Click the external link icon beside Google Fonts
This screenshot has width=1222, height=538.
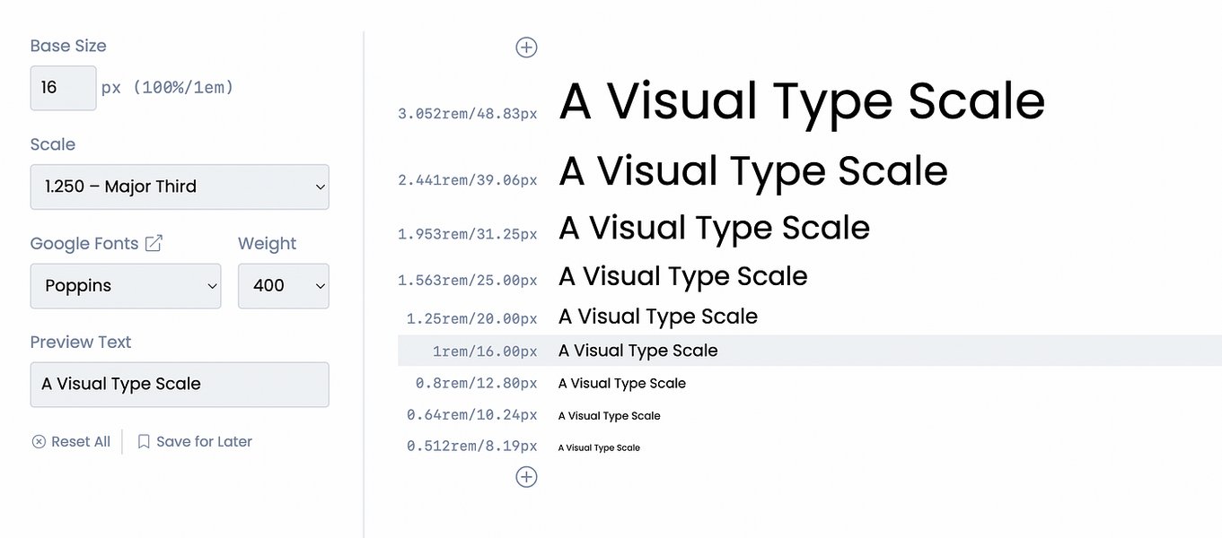pos(154,242)
